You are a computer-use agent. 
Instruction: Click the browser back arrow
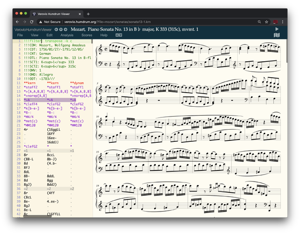[18, 22]
